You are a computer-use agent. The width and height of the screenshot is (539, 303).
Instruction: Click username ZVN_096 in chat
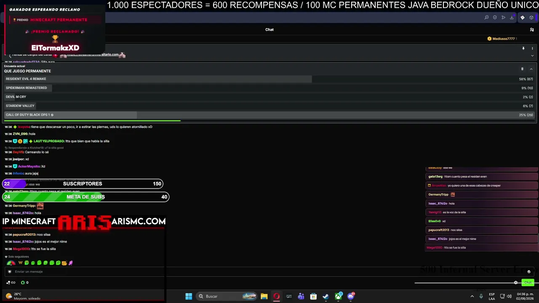pyautogui.click(x=20, y=134)
